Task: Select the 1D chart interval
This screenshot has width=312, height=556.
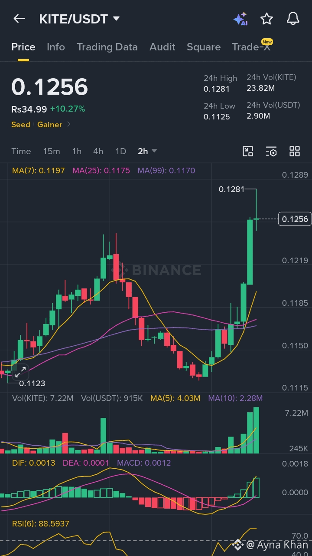Action: (120, 151)
